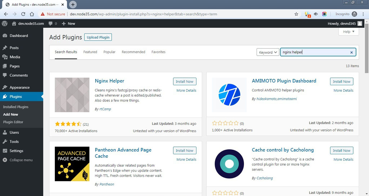
Task: Open a new browser tab
Action: click(73, 4)
